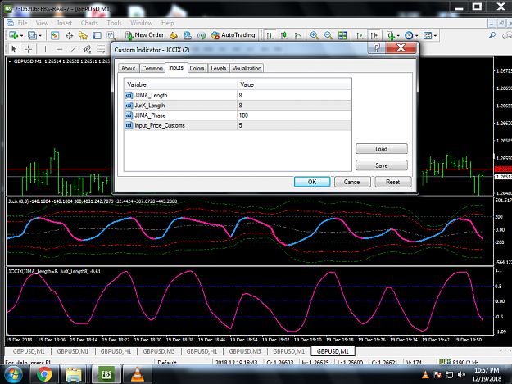Open the MetaEditor yellow book icon
This screenshot has width=512, height=384.
pos(174,35)
